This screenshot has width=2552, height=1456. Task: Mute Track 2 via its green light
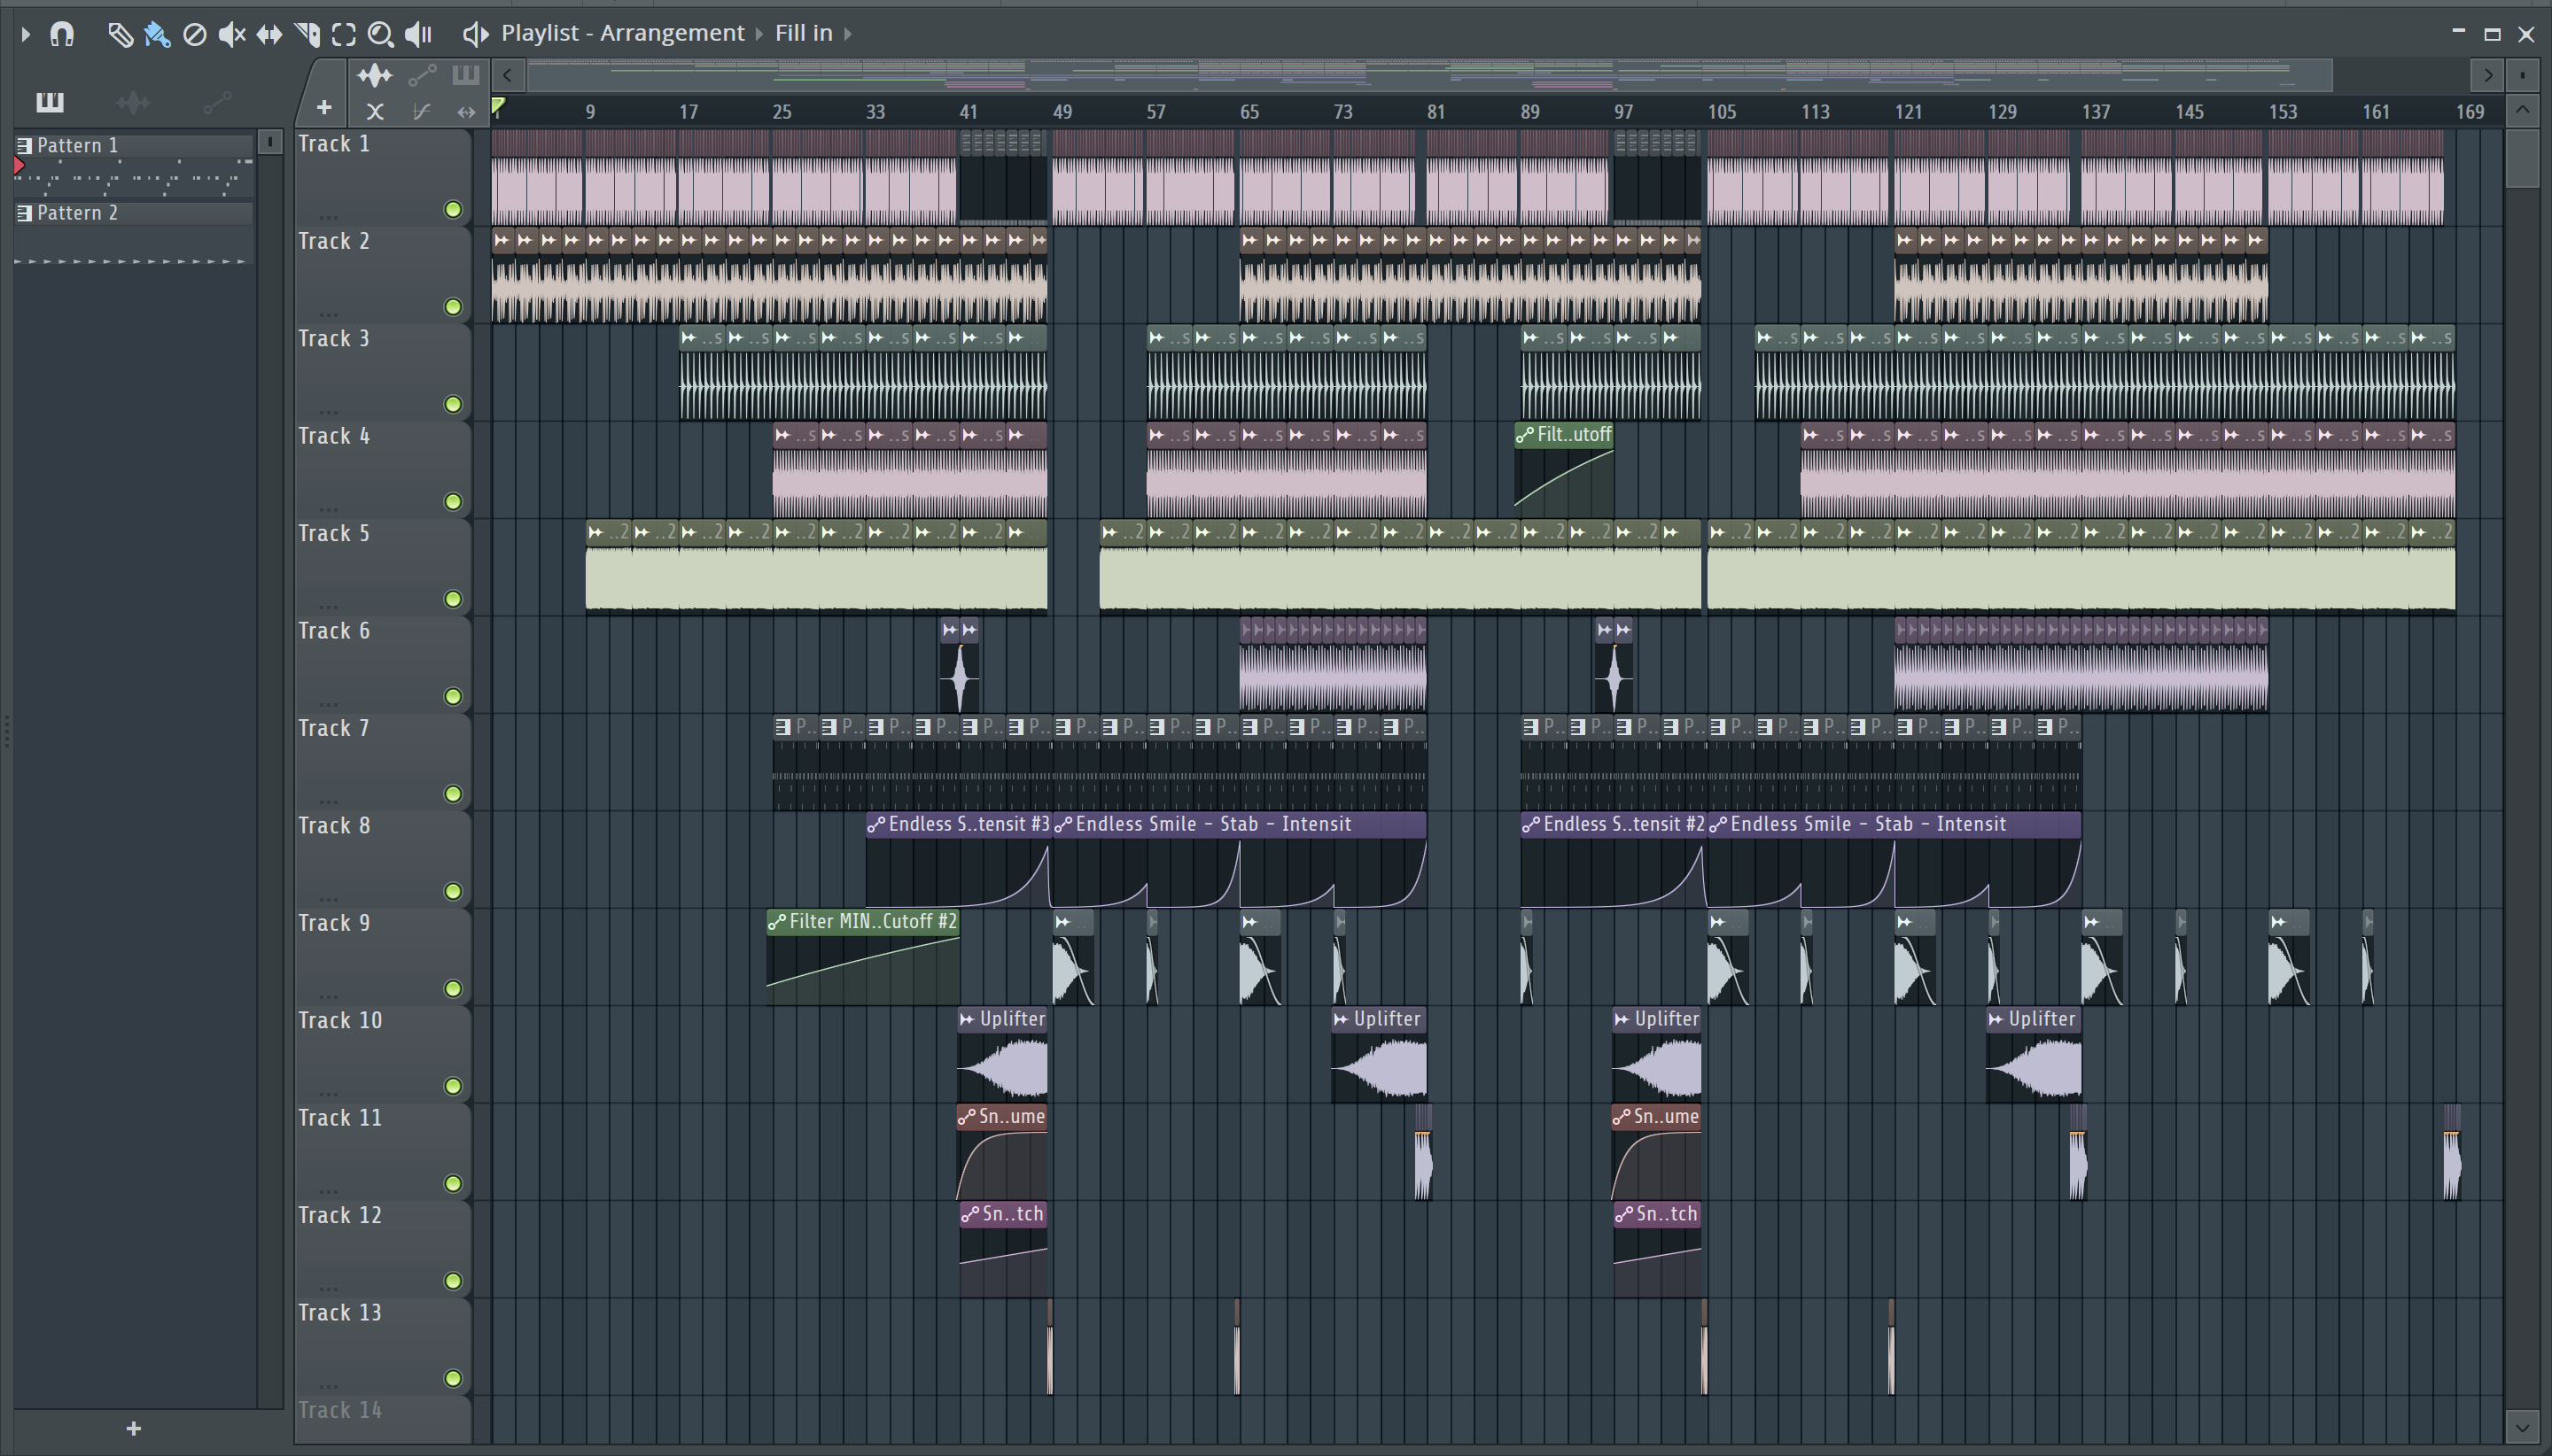pyautogui.click(x=453, y=307)
